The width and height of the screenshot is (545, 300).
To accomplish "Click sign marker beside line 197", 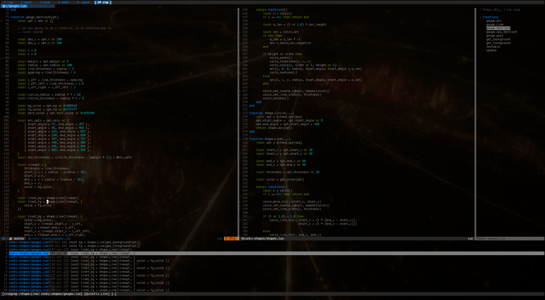I will (240, 202).
